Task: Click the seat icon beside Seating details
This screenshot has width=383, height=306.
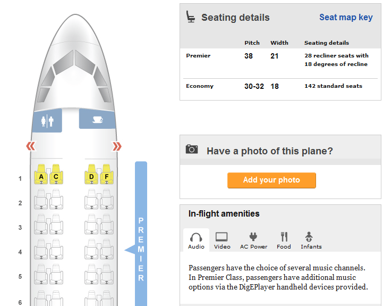Action: 191,17
